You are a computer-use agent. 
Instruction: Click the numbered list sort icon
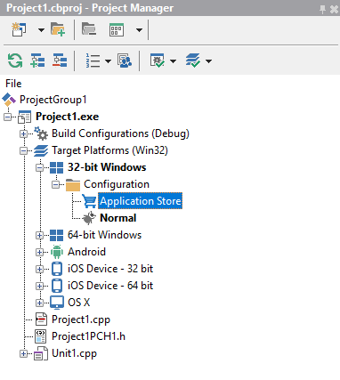tap(93, 61)
